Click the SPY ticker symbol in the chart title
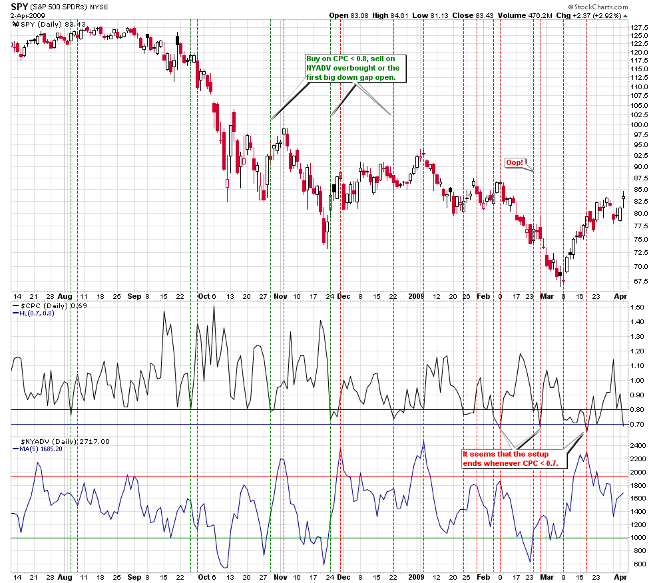This screenshot has height=583, width=659. point(19,7)
